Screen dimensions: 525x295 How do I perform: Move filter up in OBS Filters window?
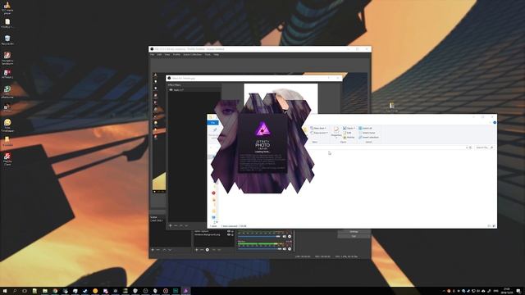[181, 226]
